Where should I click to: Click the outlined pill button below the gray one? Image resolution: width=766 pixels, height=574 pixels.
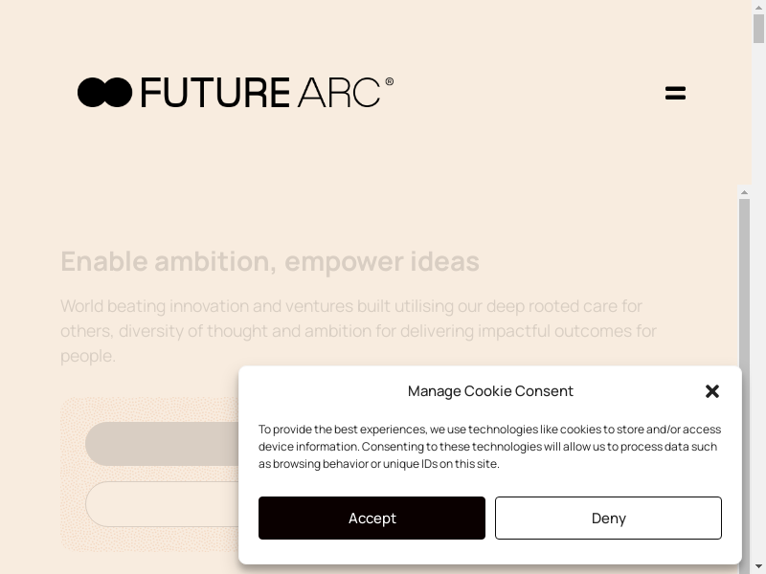(x=161, y=503)
